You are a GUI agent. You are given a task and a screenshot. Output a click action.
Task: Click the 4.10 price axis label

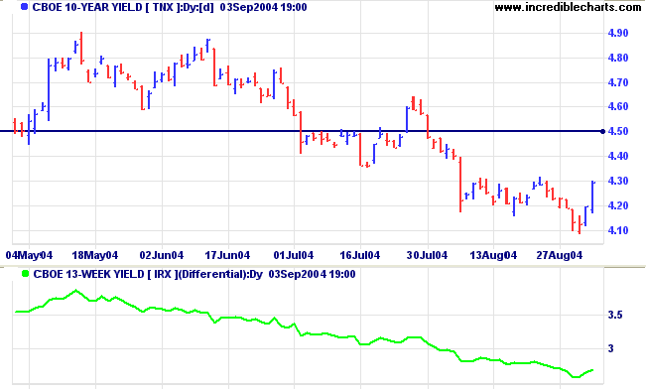(x=618, y=230)
